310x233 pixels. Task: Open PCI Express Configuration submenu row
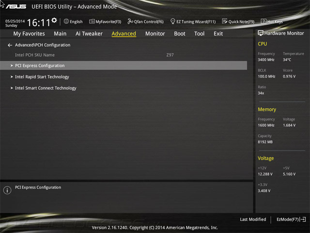[124, 66]
